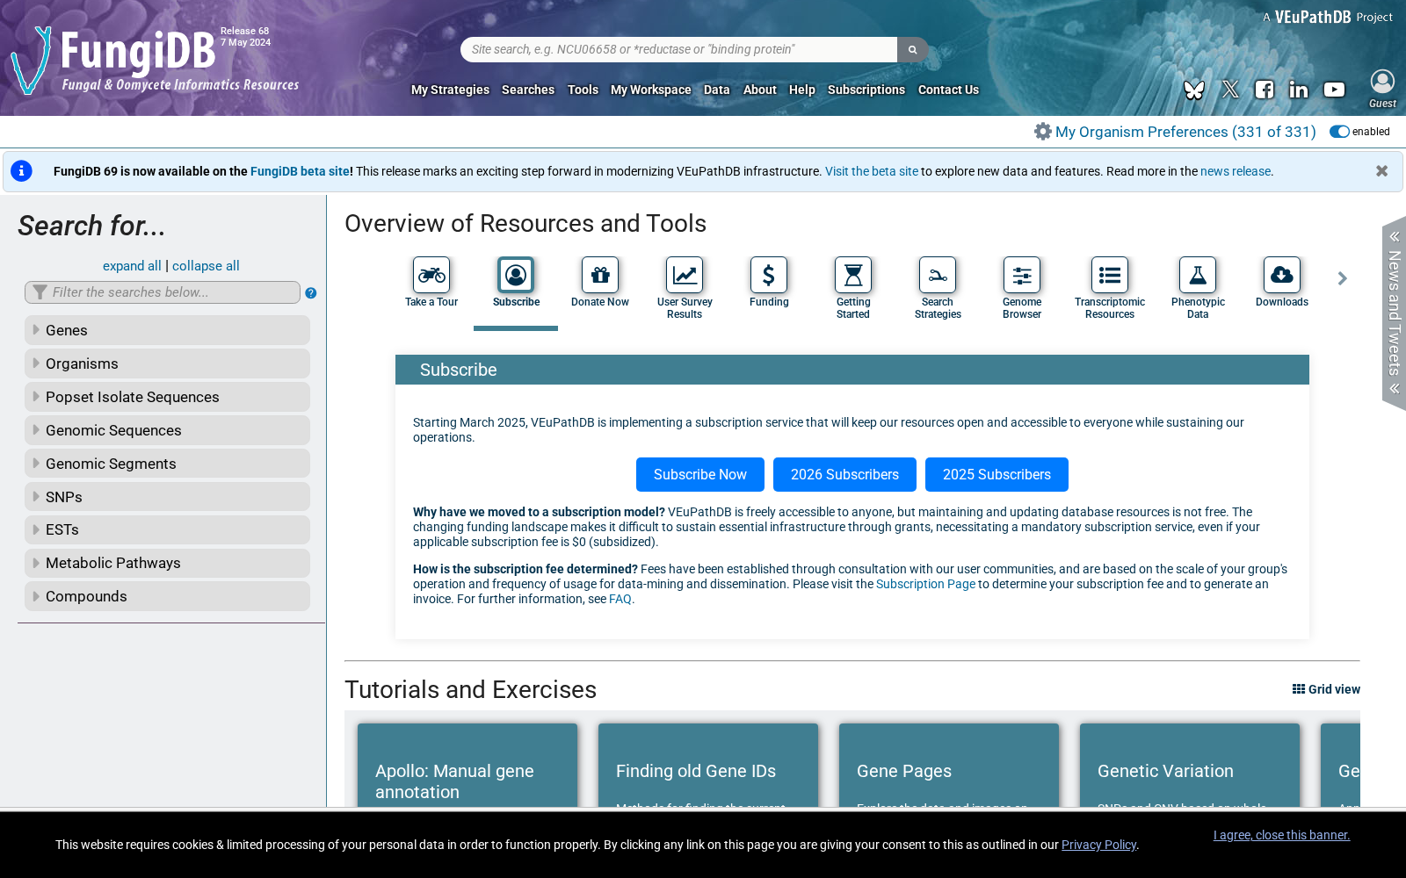Open the My Strategies menu
The height and width of the screenshot is (878, 1406).
[x=450, y=90]
